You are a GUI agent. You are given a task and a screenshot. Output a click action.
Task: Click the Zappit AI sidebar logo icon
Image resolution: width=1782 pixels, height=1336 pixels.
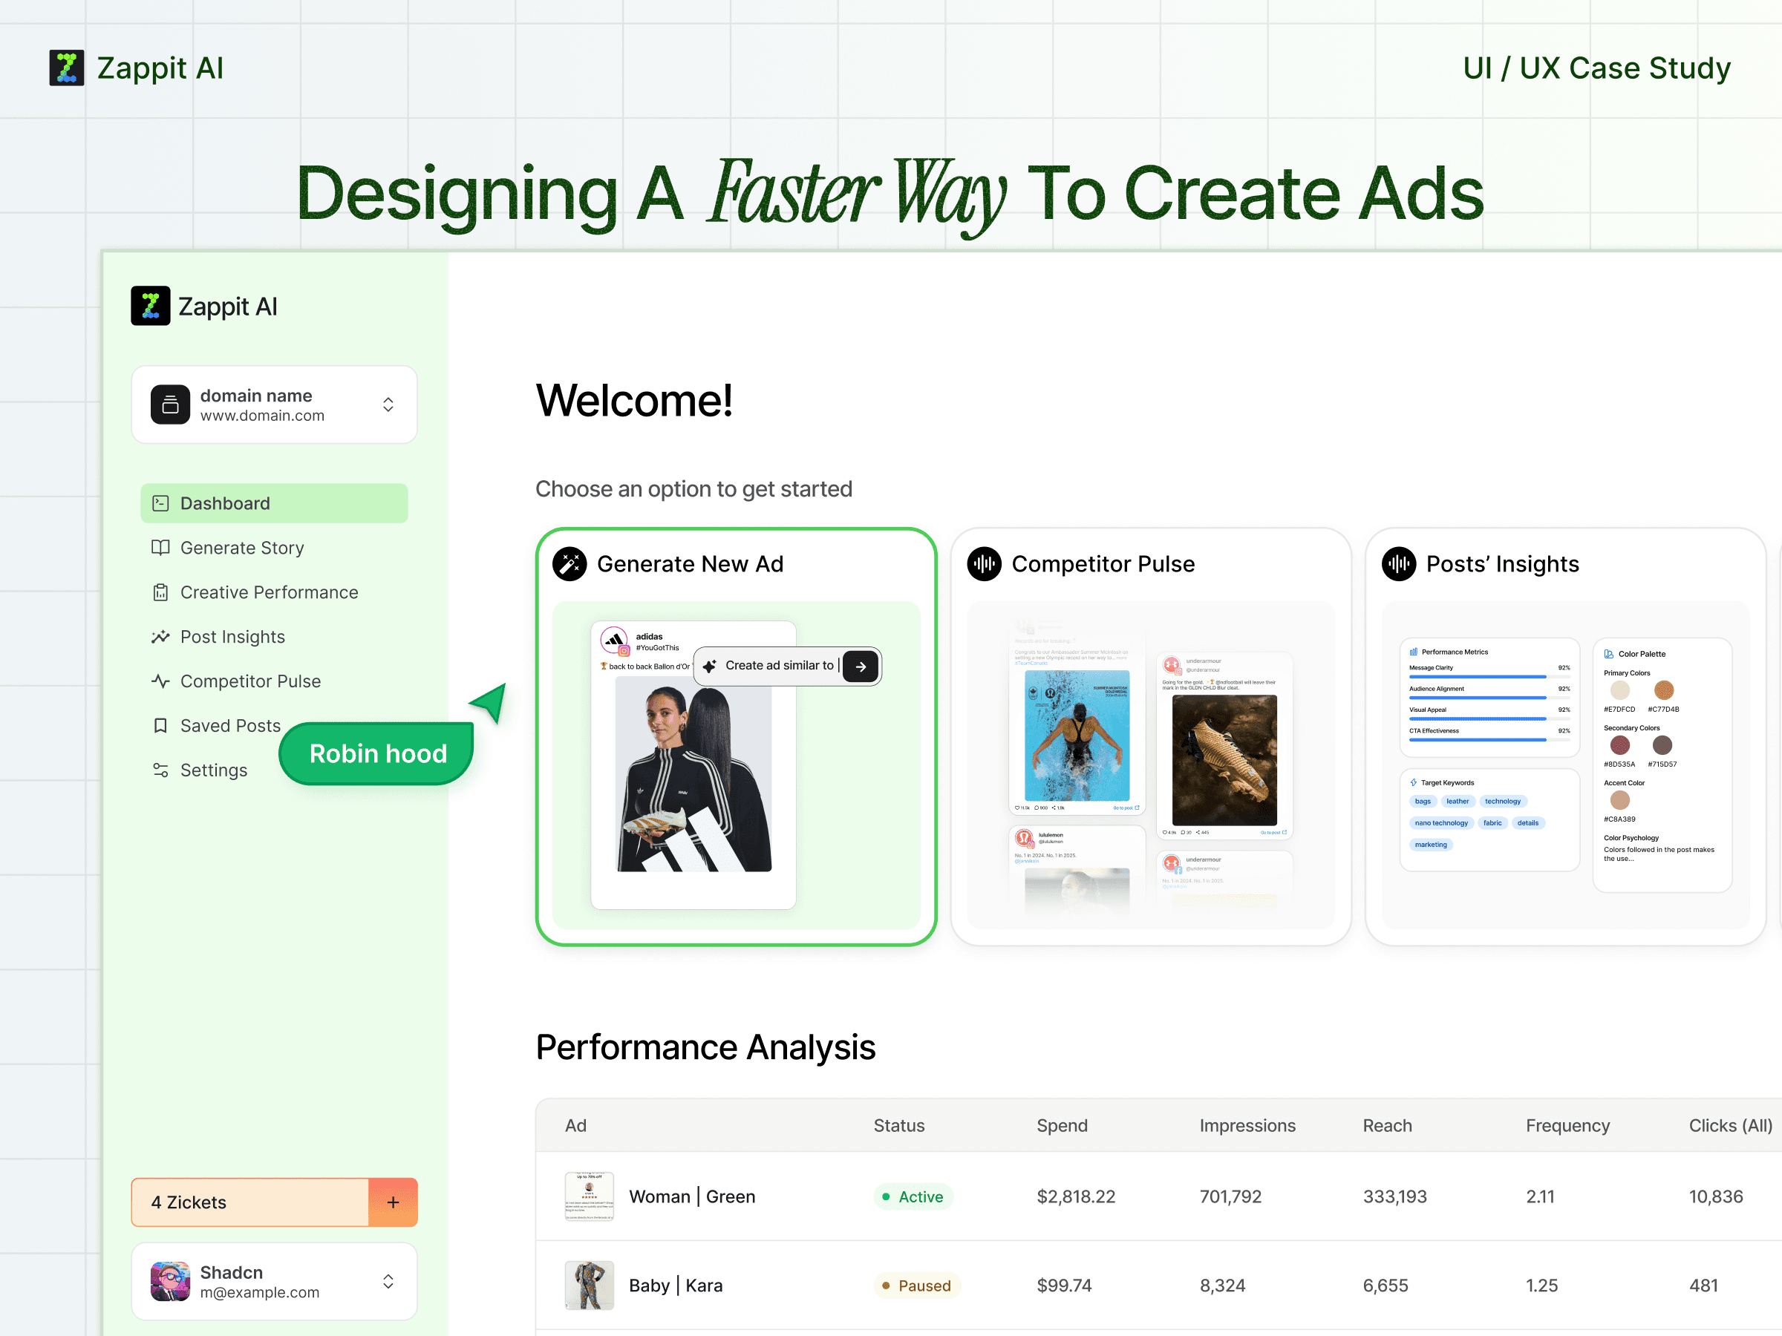[151, 306]
